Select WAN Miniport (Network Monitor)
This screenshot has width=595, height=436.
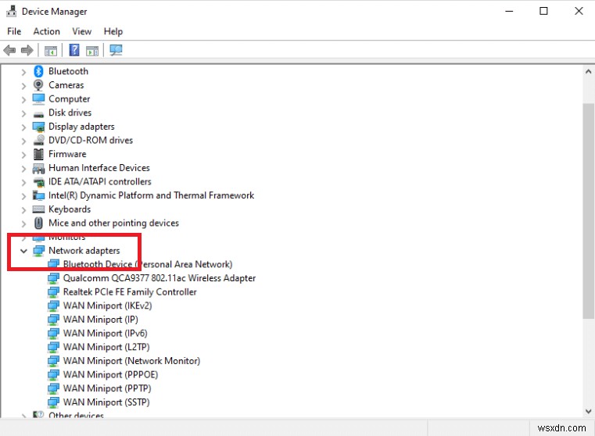click(x=131, y=361)
